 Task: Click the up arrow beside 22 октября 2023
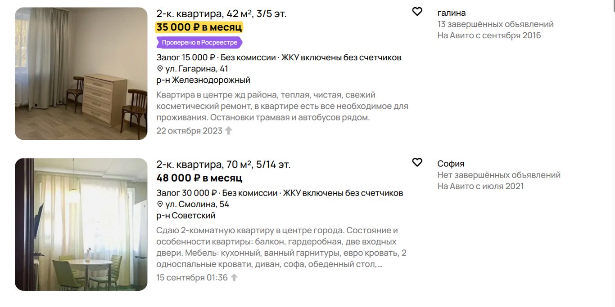tap(229, 131)
